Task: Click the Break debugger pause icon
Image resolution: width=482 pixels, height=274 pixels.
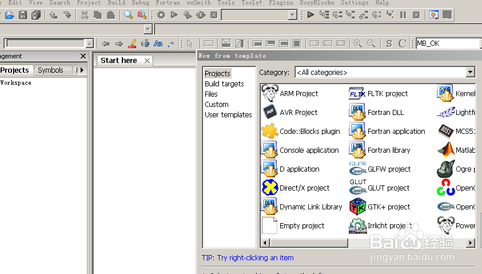Action: tap(403, 15)
